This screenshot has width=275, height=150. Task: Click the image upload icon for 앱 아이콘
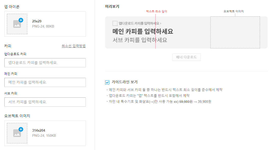(17, 24)
